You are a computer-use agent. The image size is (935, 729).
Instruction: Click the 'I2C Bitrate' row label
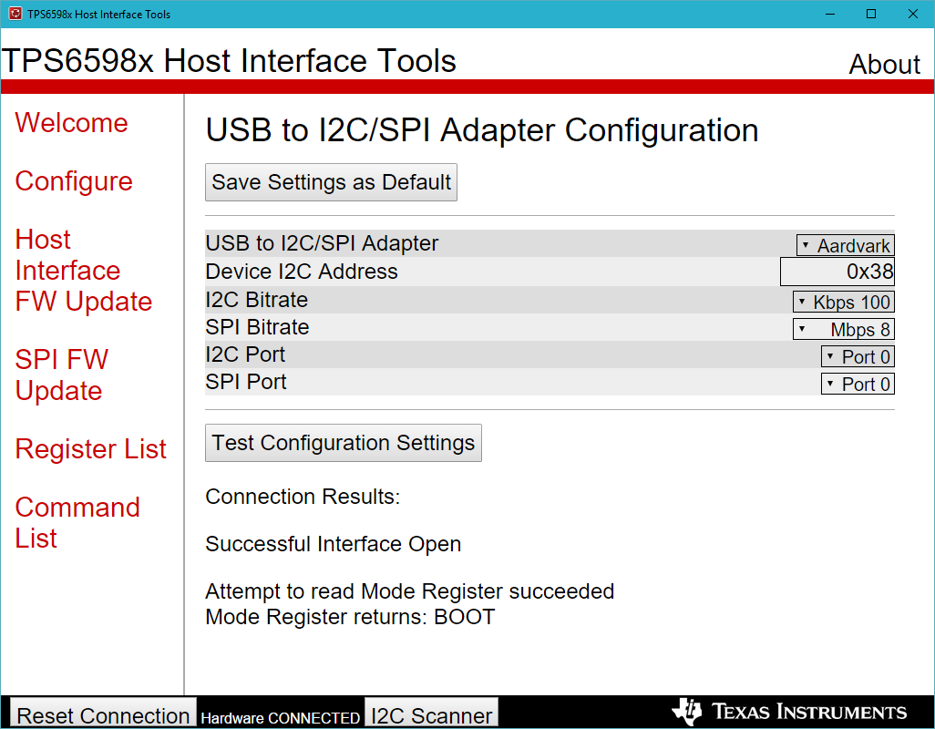256,300
